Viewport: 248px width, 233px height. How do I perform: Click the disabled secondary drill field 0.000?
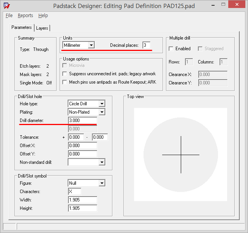tap(82, 129)
